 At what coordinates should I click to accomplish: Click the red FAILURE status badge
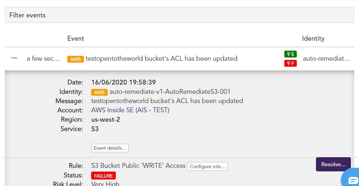(103, 176)
